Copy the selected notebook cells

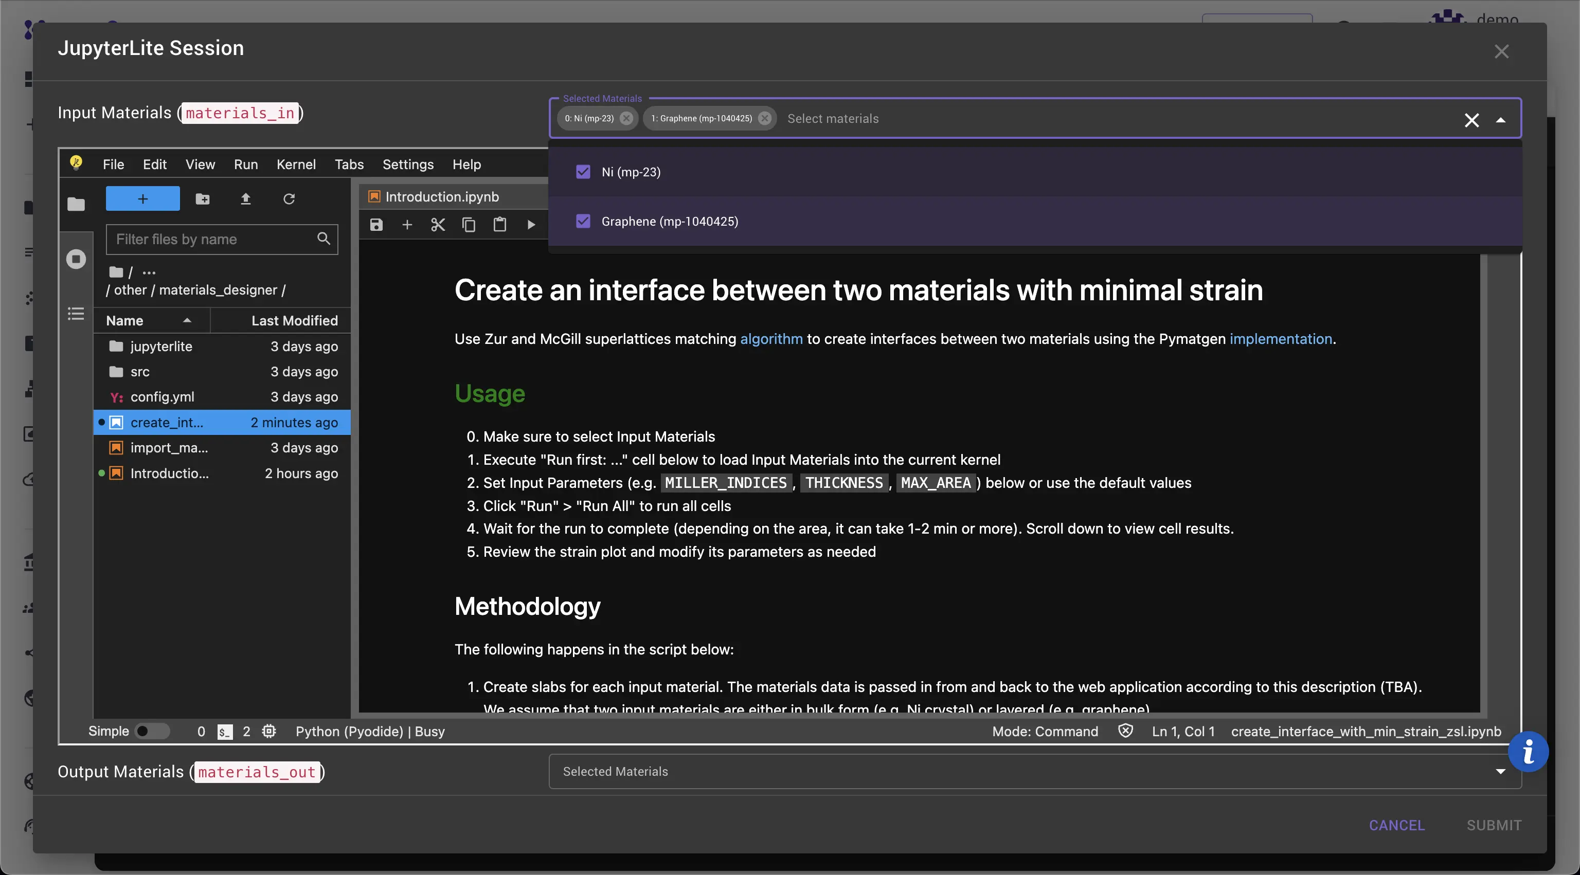[469, 225]
